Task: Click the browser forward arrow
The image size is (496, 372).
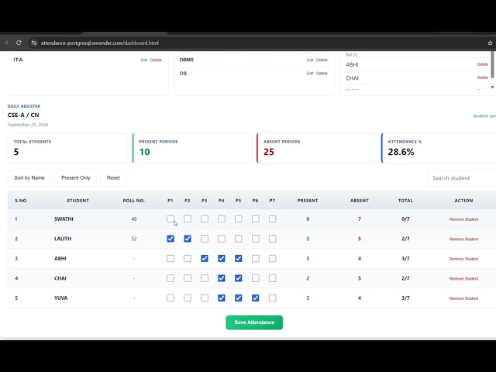Action: [x=5, y=43]
